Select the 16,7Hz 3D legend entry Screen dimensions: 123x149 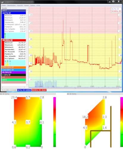pyautogui.click(x=115, y=9)
